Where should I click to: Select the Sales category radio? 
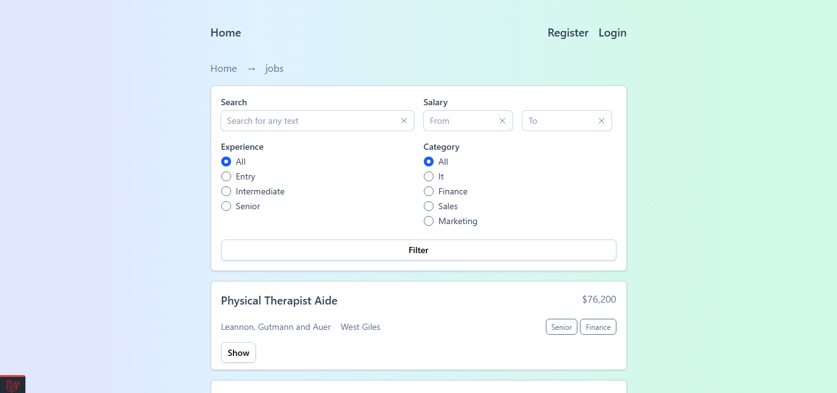[429, 206]
